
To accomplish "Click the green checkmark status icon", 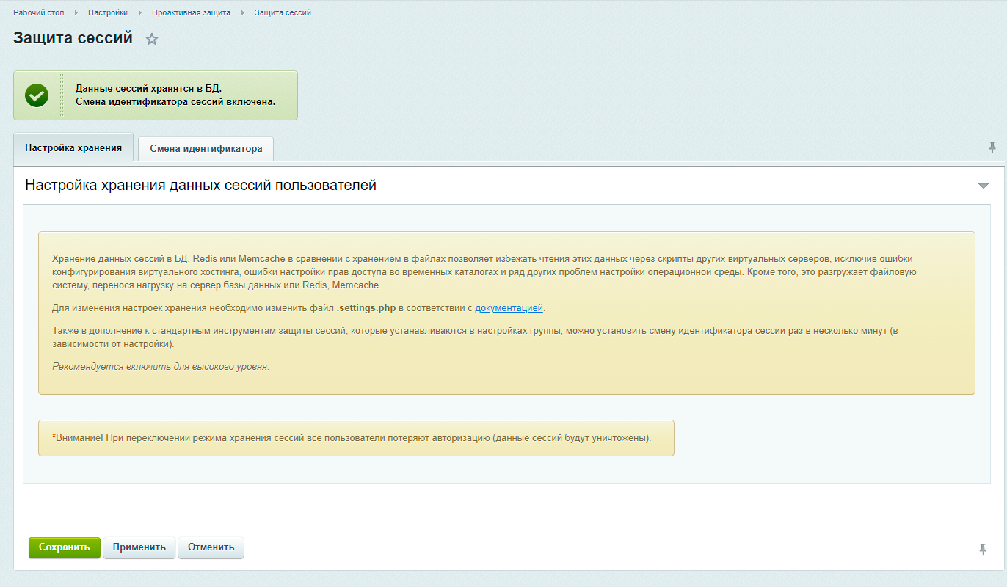I will (x=37, y=95).
